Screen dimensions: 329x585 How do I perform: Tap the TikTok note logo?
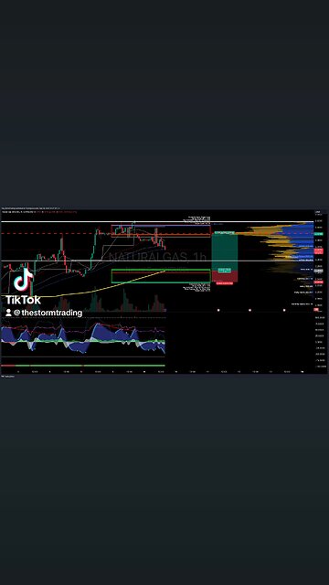[24, 279]
